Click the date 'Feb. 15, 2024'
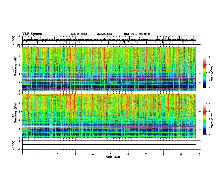Screen dimensions: 224x173 point(79,34)
